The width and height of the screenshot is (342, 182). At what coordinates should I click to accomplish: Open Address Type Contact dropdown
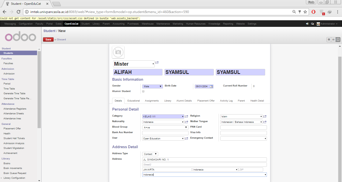click(150, 154)
